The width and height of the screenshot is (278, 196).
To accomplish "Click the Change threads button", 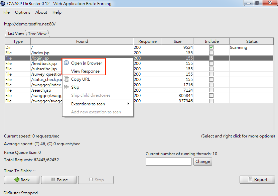I will pos(202,162).
